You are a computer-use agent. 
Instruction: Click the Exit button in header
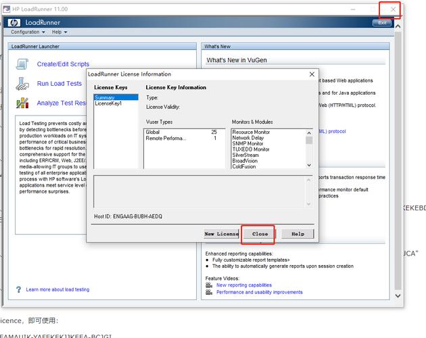[x=382, y=23]
